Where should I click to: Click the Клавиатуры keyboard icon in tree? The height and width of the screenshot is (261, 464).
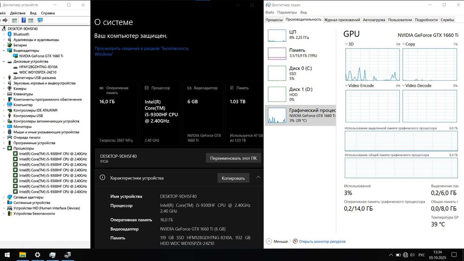click(9, 94)
